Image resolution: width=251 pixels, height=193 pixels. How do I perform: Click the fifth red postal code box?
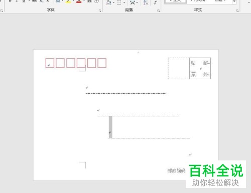[x=91, y=63]
